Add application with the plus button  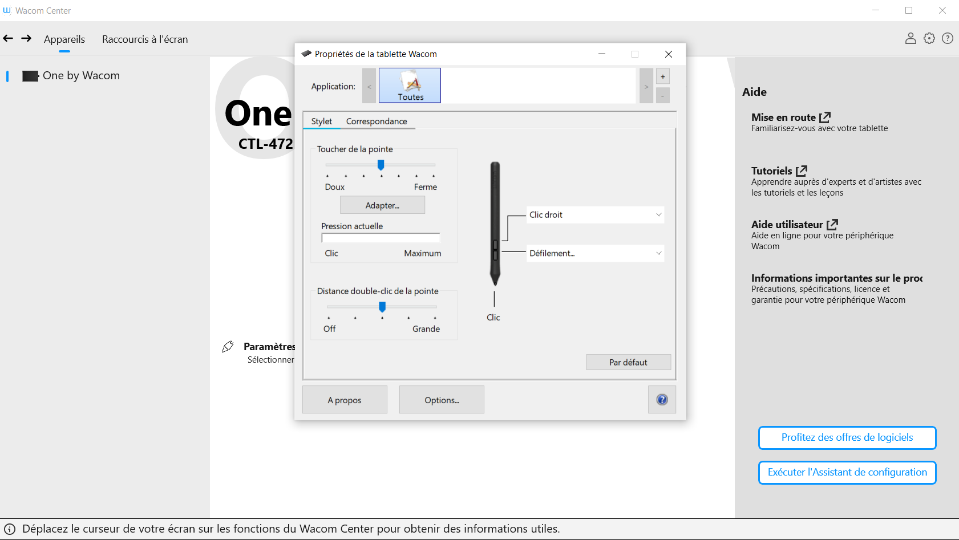[662, 76]
